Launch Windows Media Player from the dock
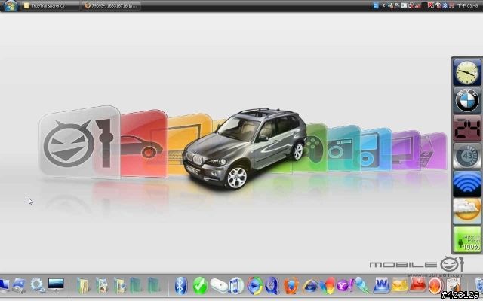Screen dimensions: 483x301 (x=255, y=286)
